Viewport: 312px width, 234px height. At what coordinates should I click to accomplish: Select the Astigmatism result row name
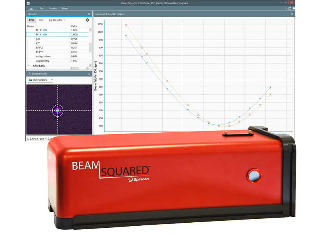tap(43, 57)
